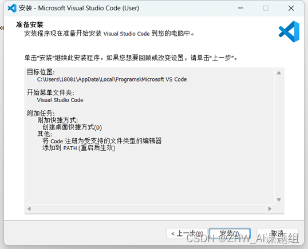Image resolution: width=308 pixels, height=249 pixels.
Task: Close the setup window with the X
Action: [x=291, y=8]
